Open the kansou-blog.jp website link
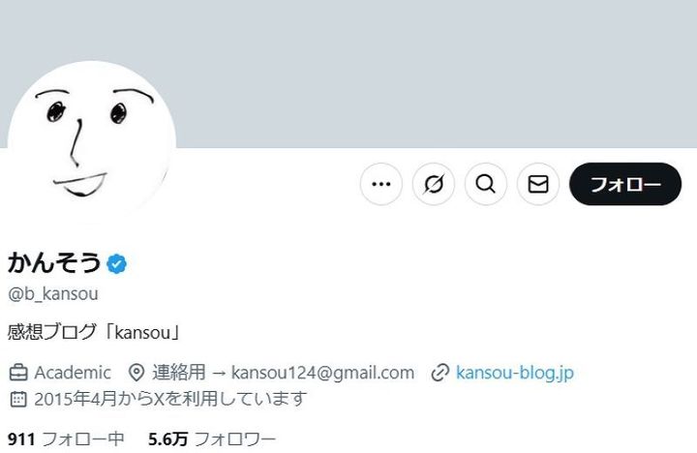 tap(515, 373)
